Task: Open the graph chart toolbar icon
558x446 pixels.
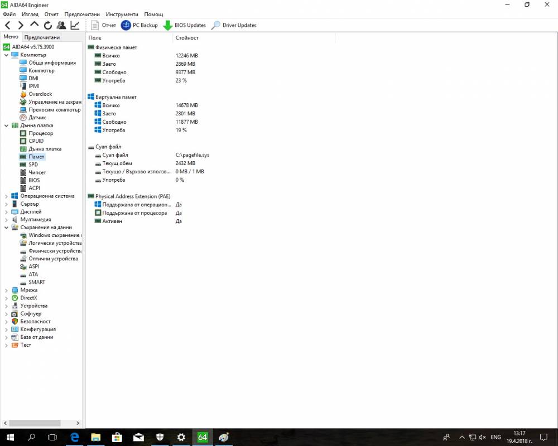Action: pyautogui.click(x=75, y=25)
